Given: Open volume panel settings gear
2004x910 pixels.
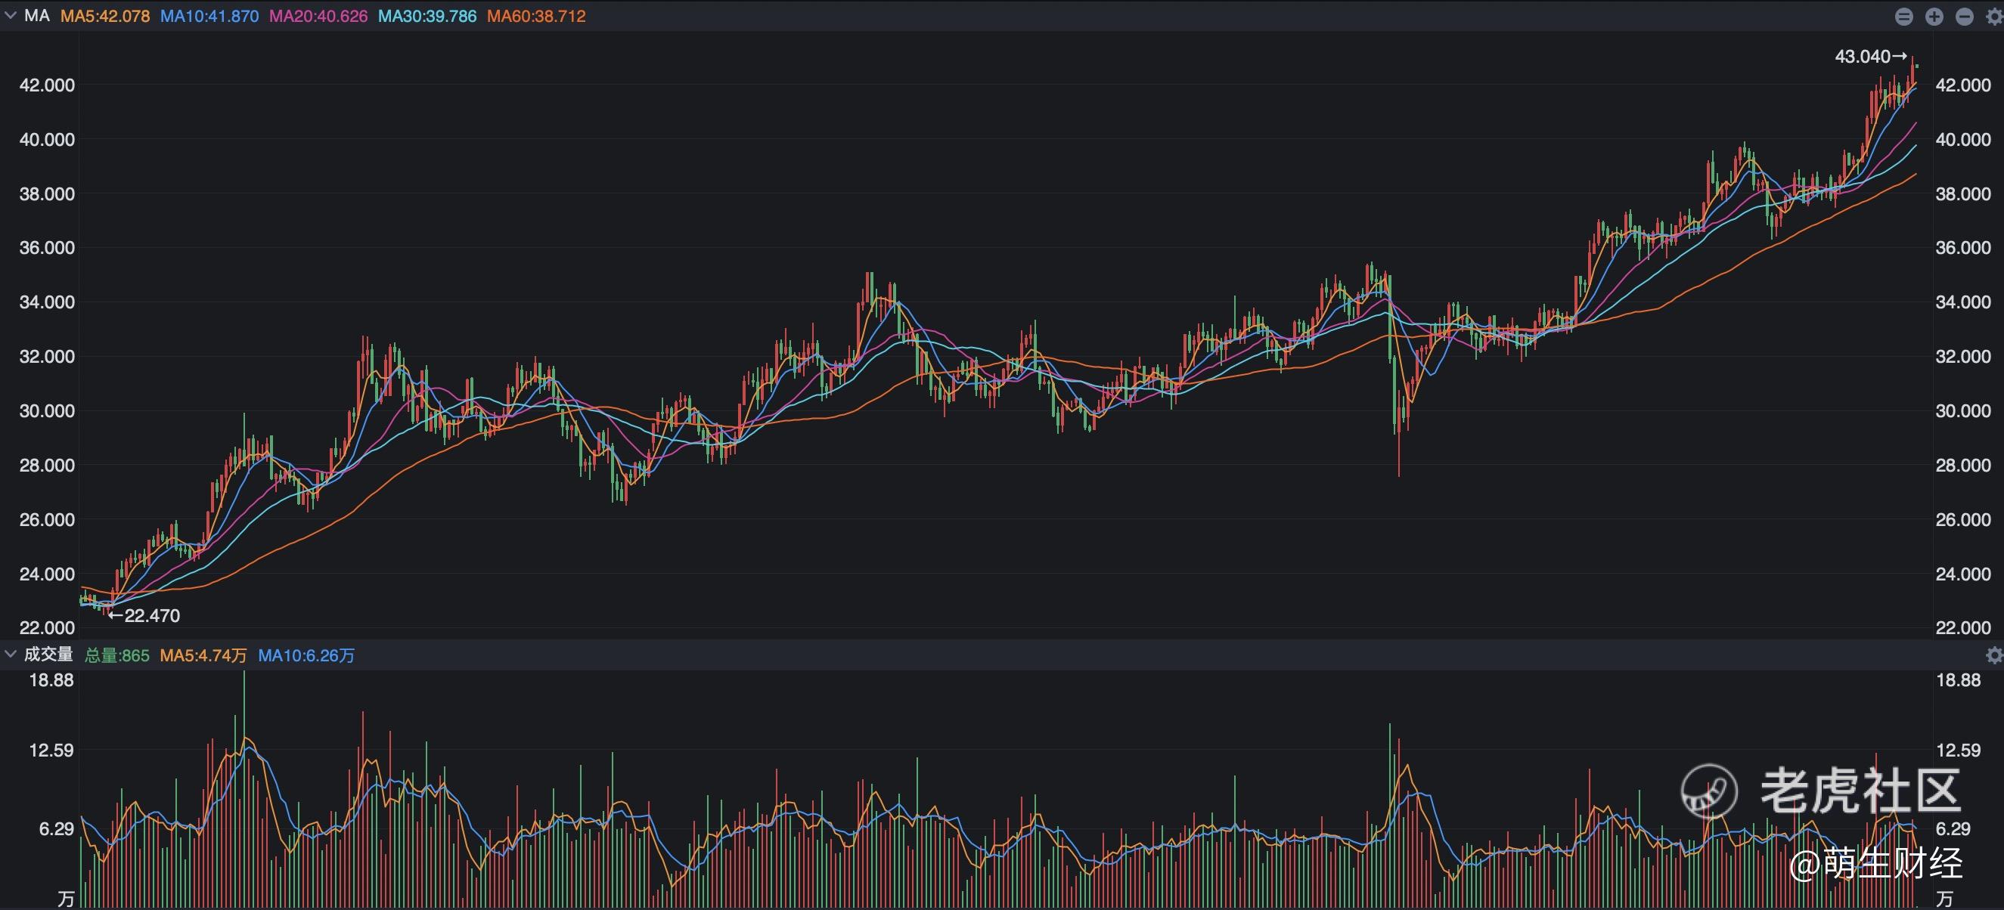Looking at the screenshot, I should (x=1994, y=655).
